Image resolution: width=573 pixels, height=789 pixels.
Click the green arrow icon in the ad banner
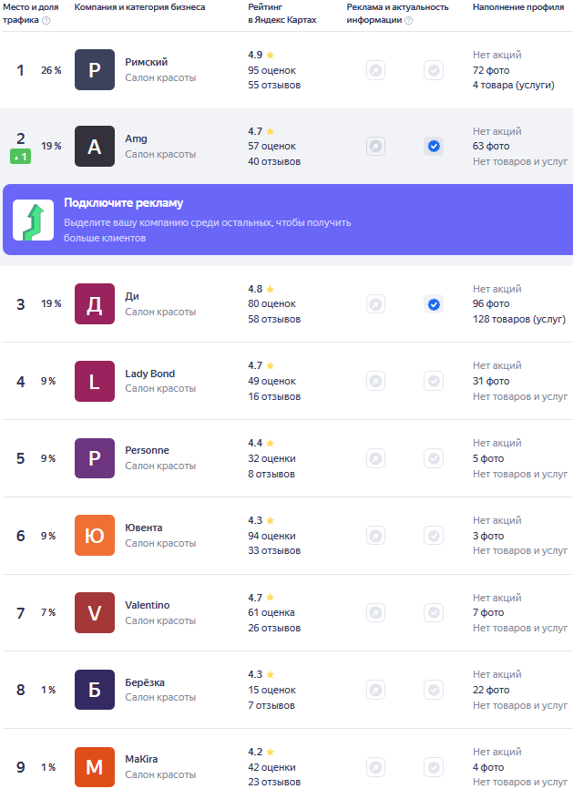click(x=33, y=220)
